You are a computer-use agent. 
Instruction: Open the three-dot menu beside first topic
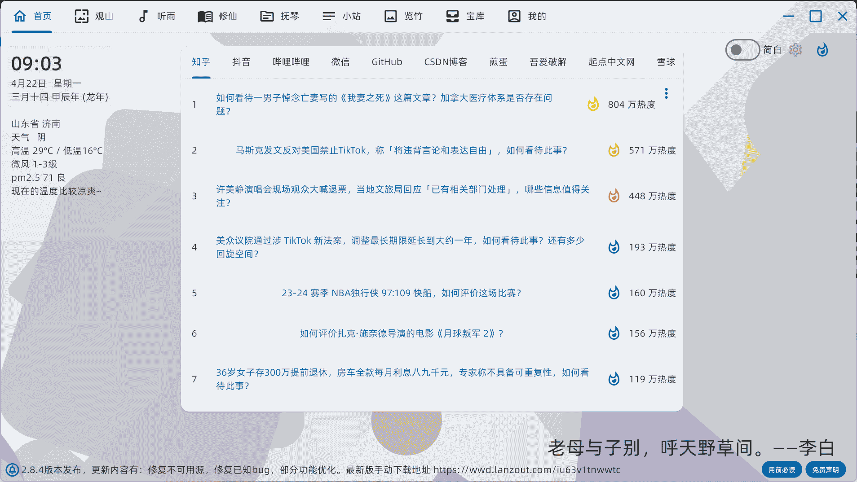tap(666, 93)
